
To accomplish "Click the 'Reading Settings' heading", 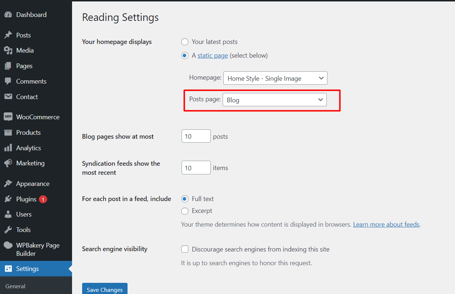I will 120,17.
